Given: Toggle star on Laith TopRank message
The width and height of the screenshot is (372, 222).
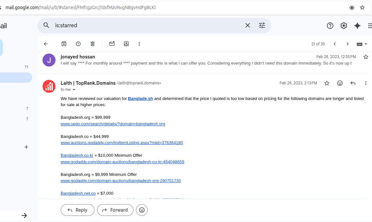Looking at the screenshot, I should [x=327, y=83].
